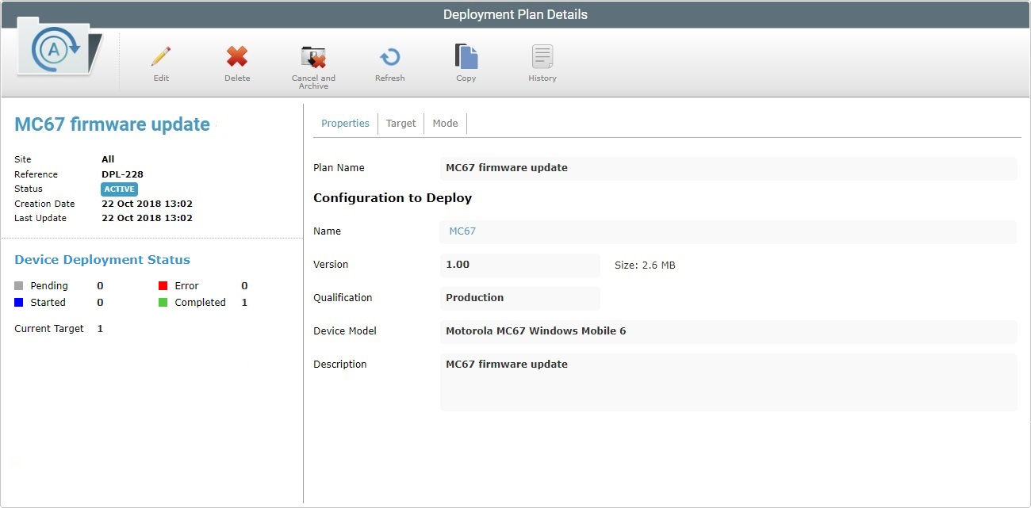Refresh the deployment plan details
This screenshot has height=508, width=1031.
[x=389, y=57]
